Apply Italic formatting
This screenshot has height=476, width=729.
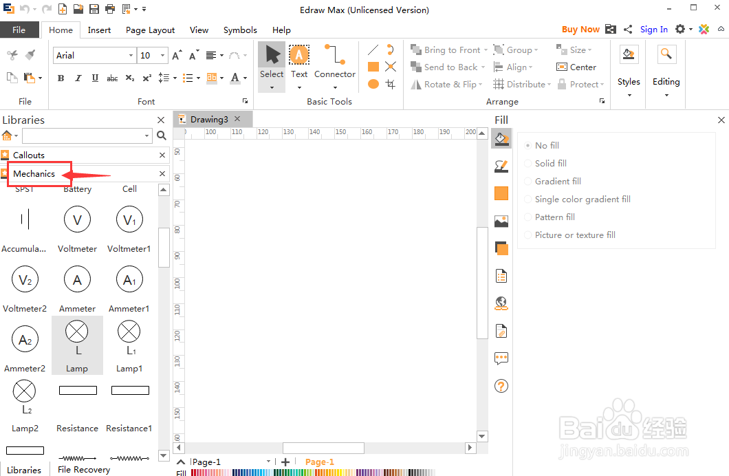tap(78, 78)
